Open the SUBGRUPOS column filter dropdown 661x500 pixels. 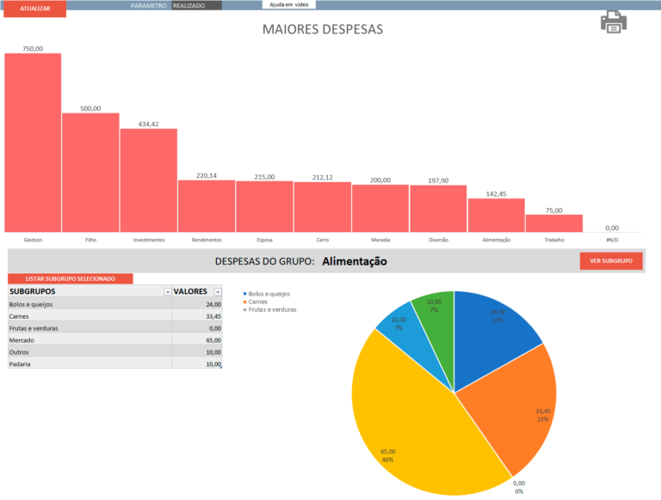coord(167,292)
